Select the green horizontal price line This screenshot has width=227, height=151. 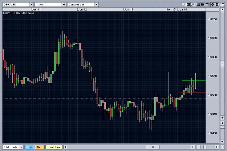(x=194, y=81)
